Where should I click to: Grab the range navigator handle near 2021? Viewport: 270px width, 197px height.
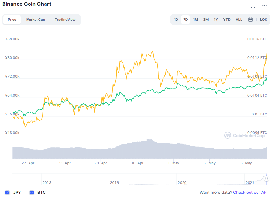point(266,178)
